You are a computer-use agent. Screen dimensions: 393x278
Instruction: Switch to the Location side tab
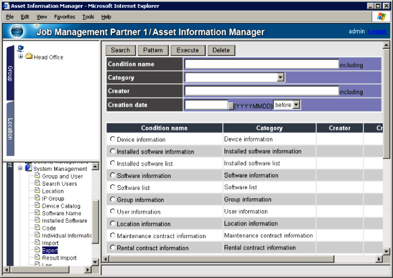(x=10, y=127)
